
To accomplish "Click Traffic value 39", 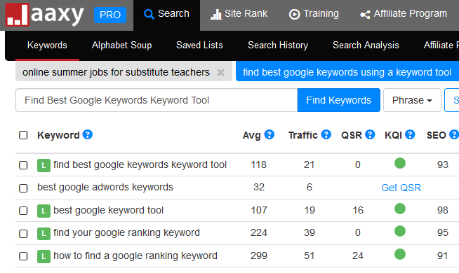I will coord(310,232).
